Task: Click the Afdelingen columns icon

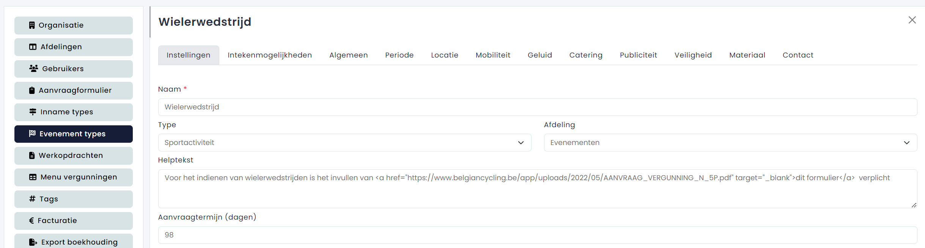Action: click(x=33, y=47)
